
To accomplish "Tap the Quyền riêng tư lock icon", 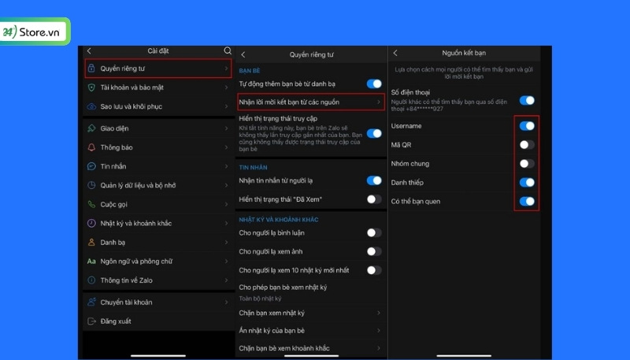I will point(91,69).
